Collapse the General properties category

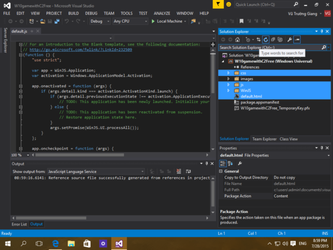(221, 171)
